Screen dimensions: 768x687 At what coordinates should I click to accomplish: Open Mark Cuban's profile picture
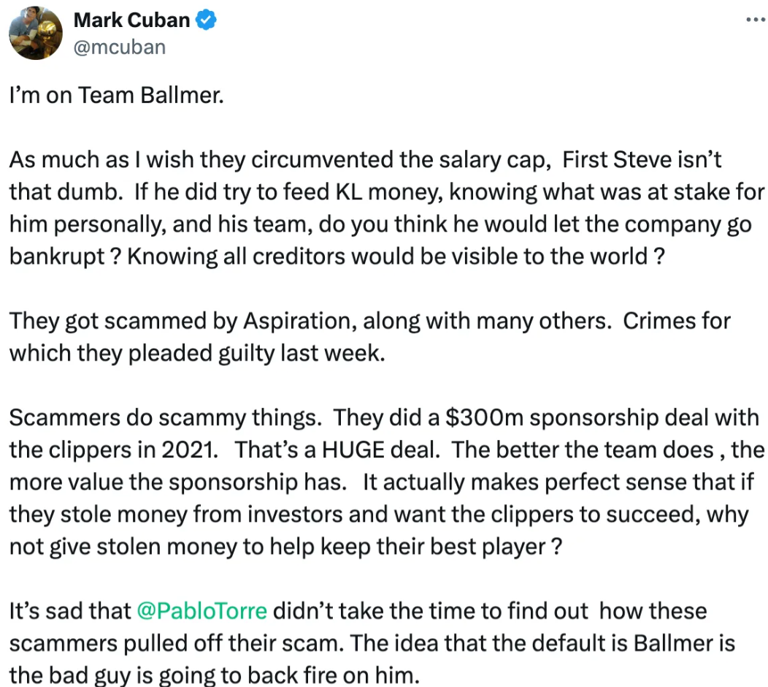pos(35,34)
